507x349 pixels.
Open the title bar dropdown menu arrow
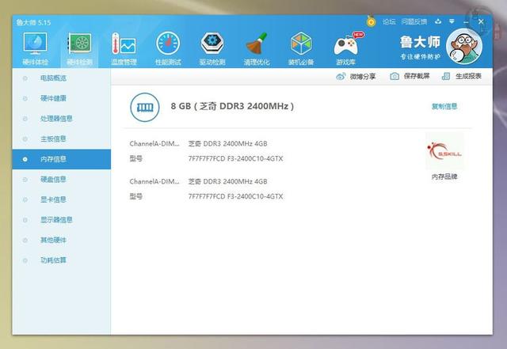[x=452, y=21]
